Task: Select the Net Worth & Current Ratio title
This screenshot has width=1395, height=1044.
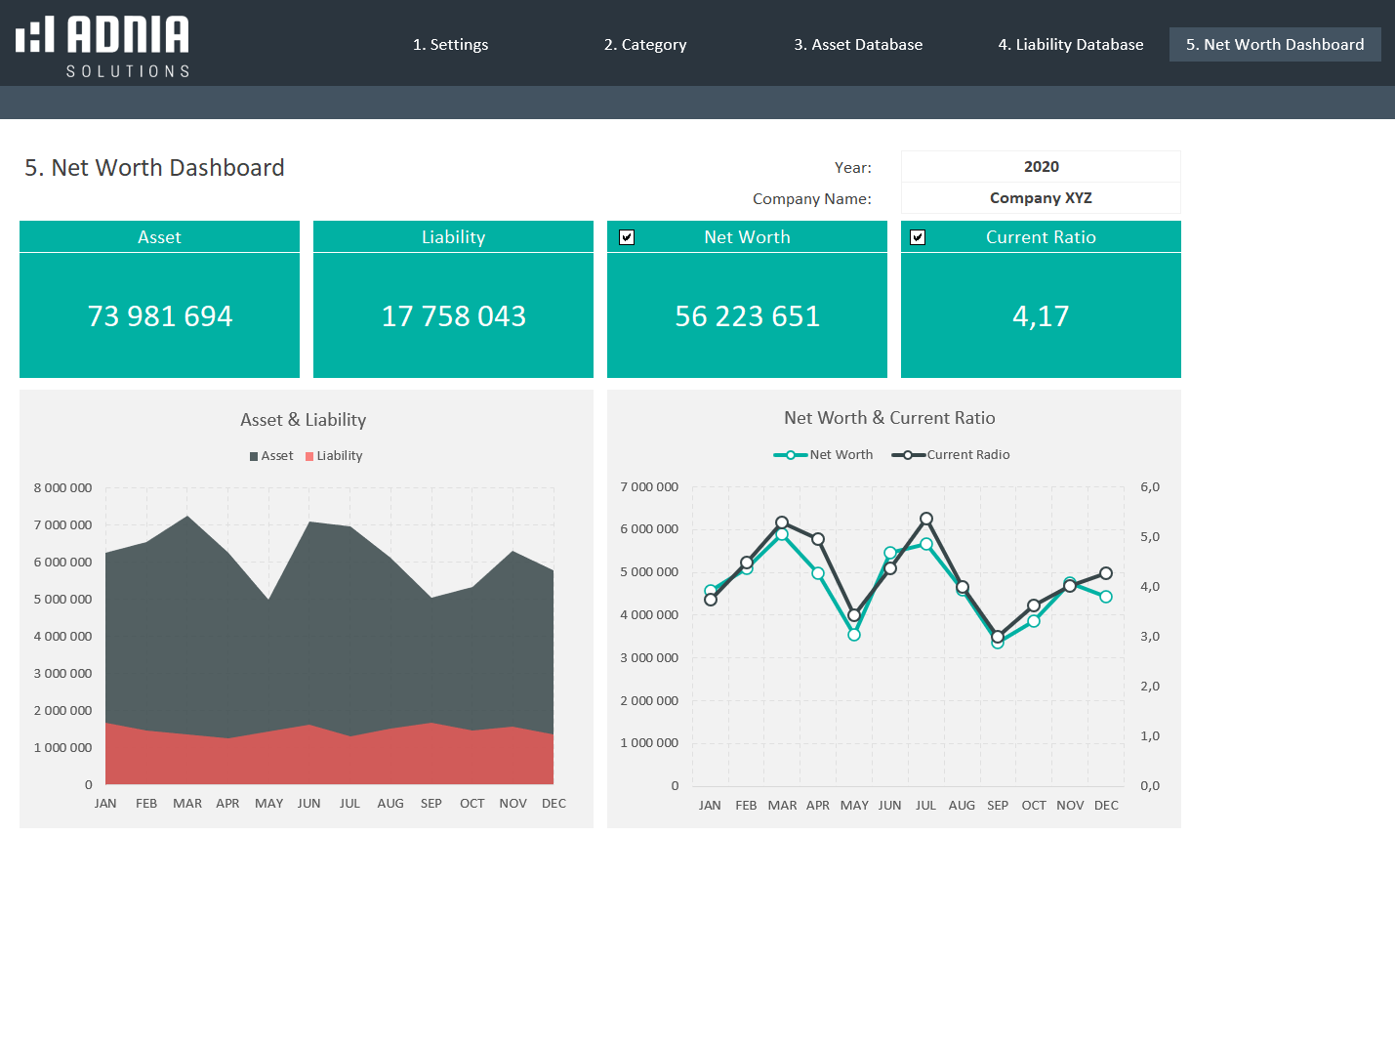Action: [x=889, y=418]
